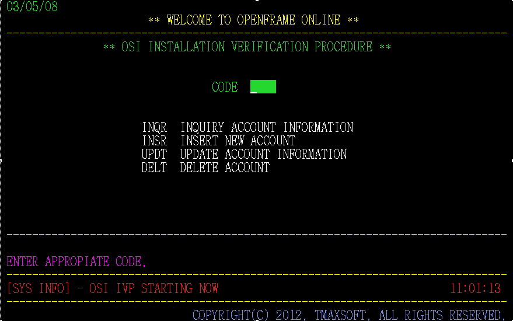513x321 pixels.
Task: Click the 11:01:13 clock display
Action: pyautogui.click(x=475, y=288)
